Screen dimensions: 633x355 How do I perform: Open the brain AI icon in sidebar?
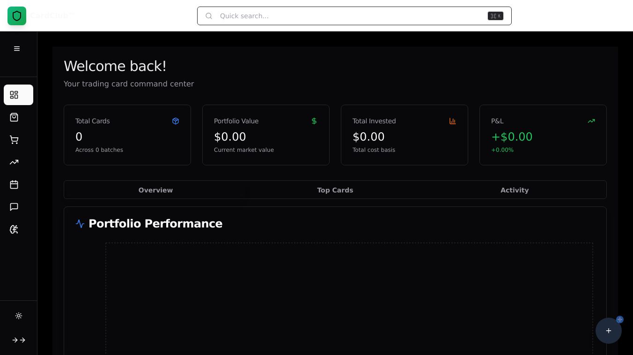(14, 229)
